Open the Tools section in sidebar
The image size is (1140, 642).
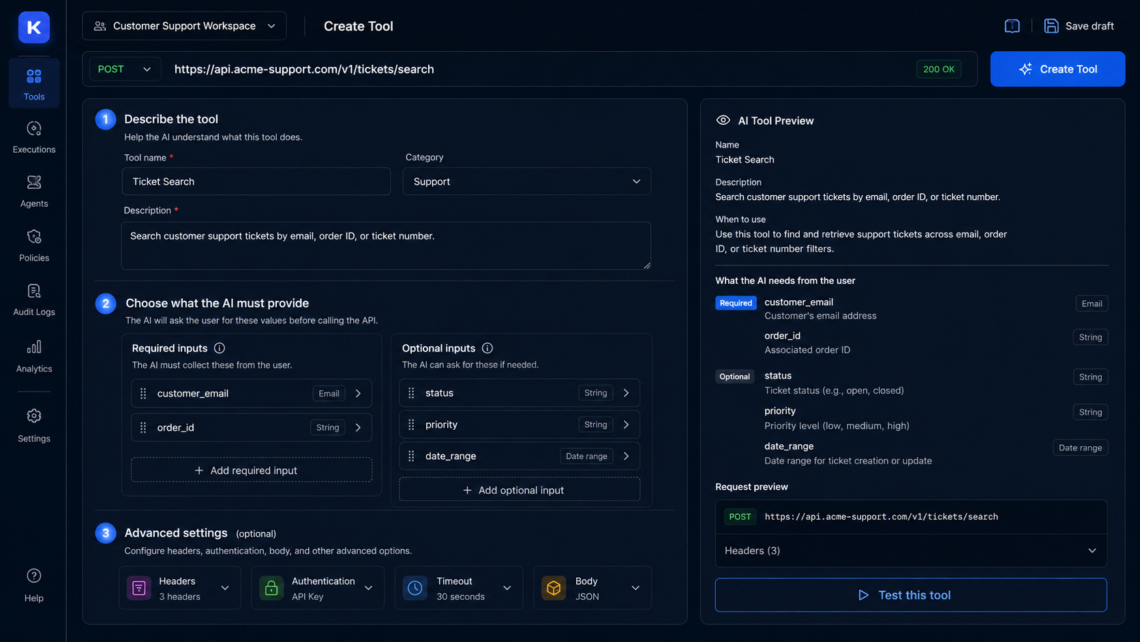[x=34, y=84]
